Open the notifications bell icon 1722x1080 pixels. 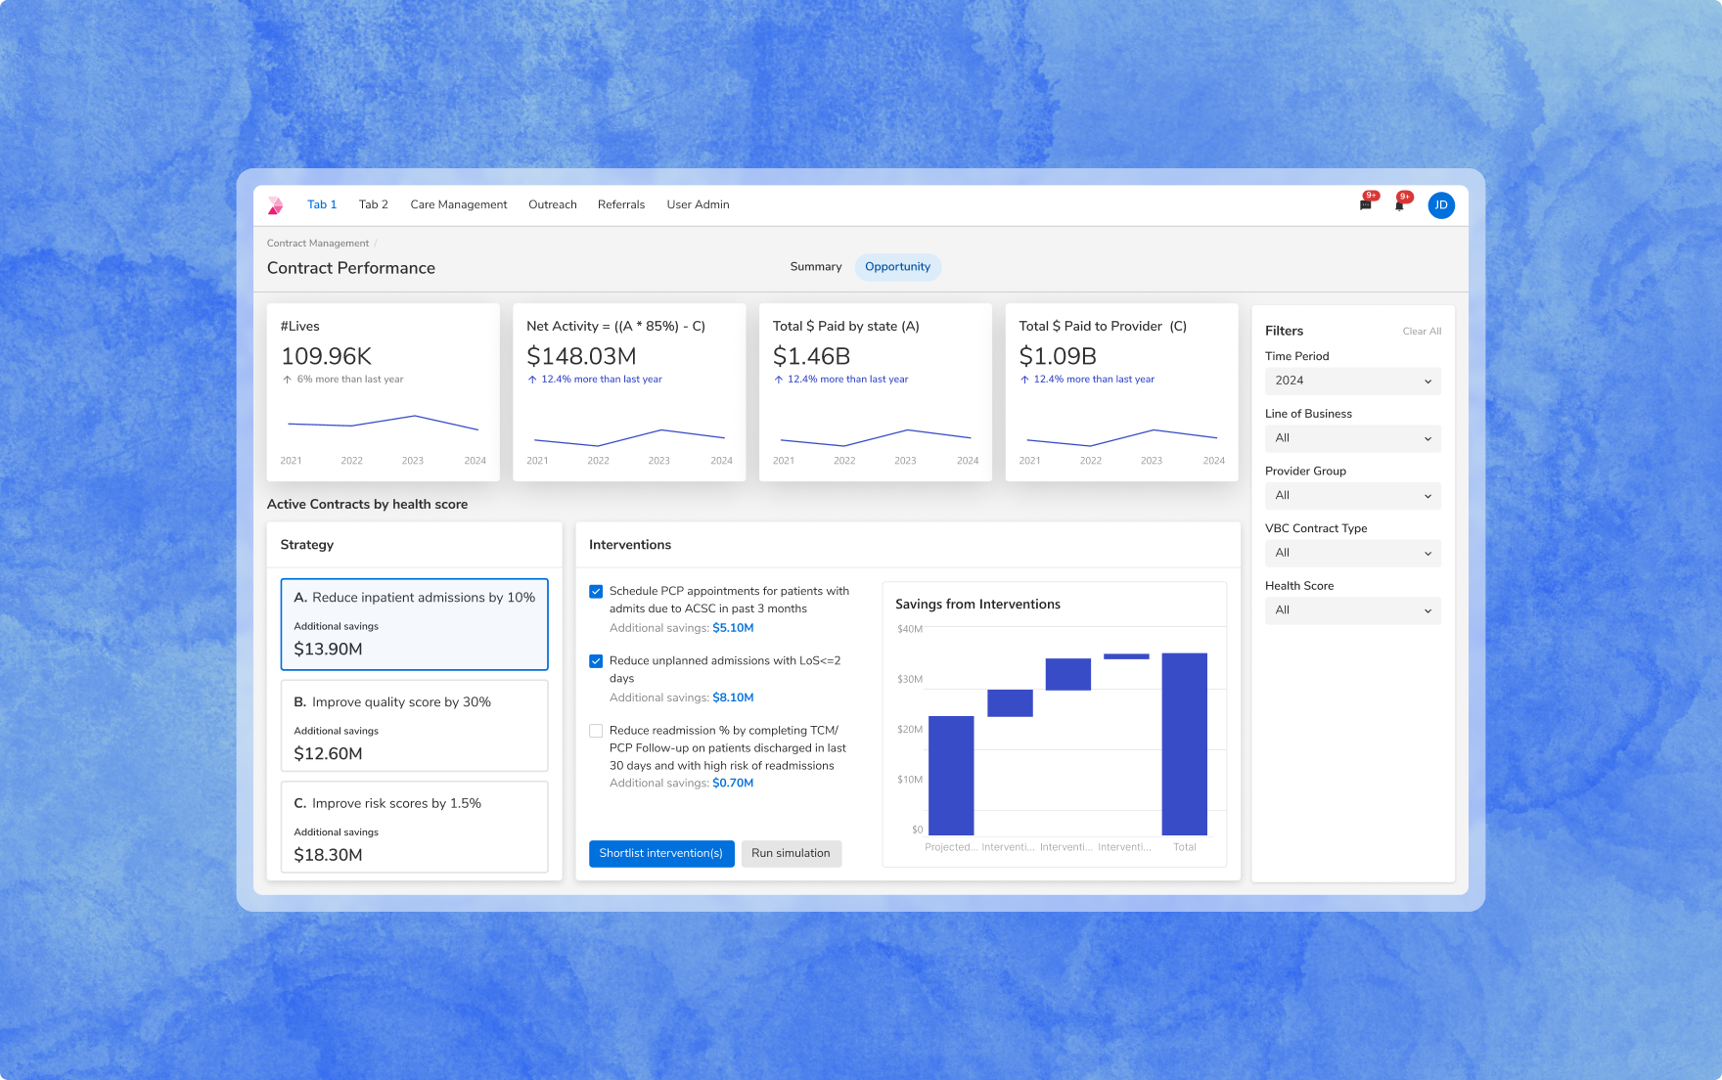pyautogui.click(x=1399, y=204)
